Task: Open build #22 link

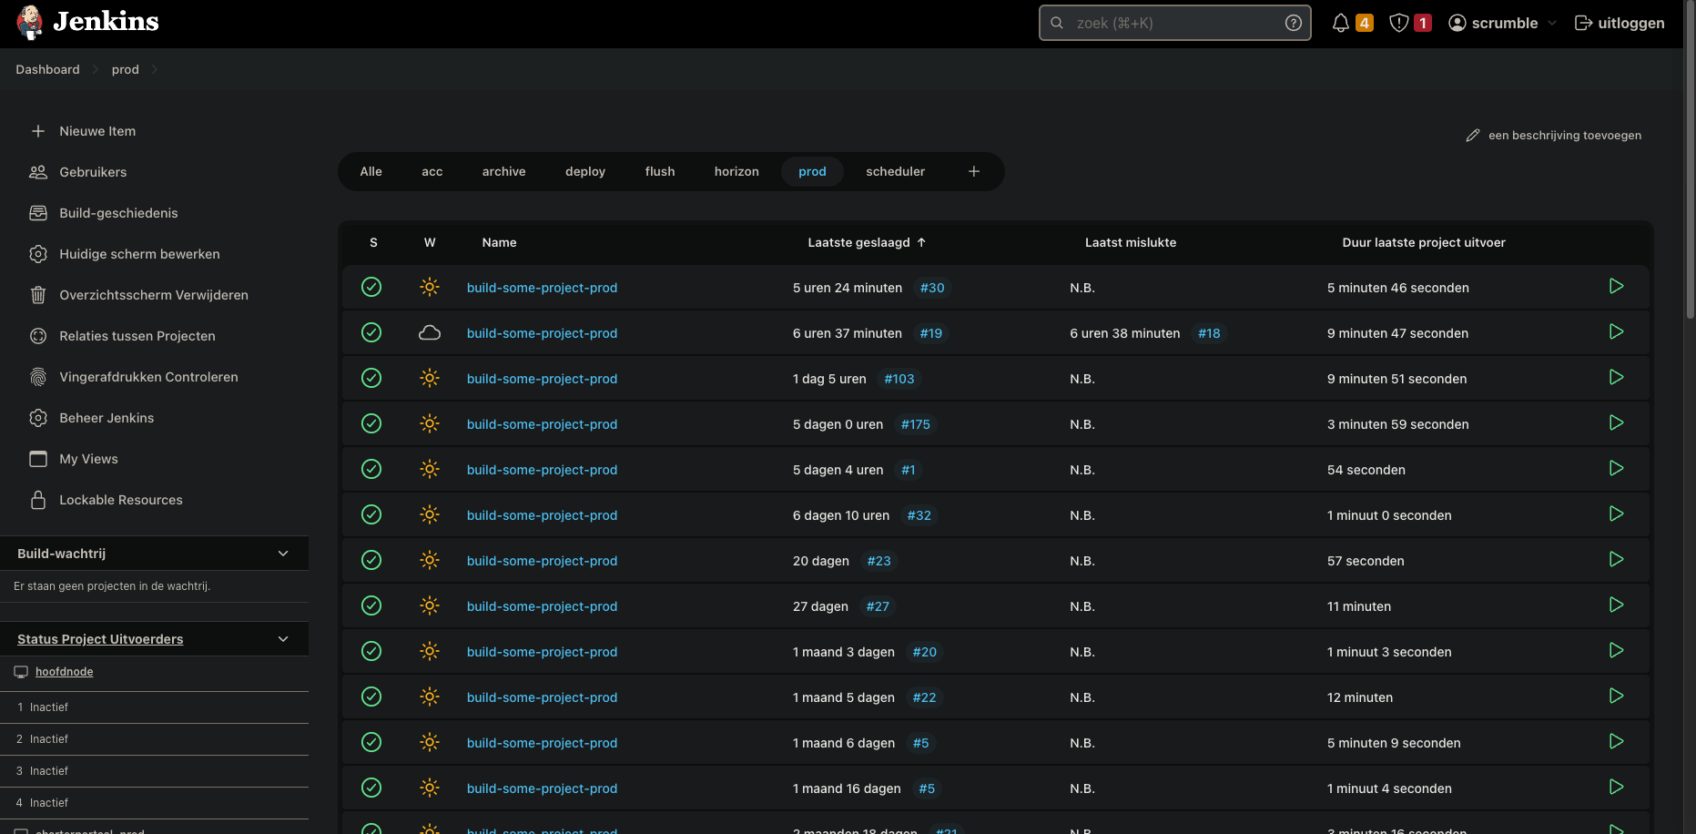Action: [x=924, y=697]
